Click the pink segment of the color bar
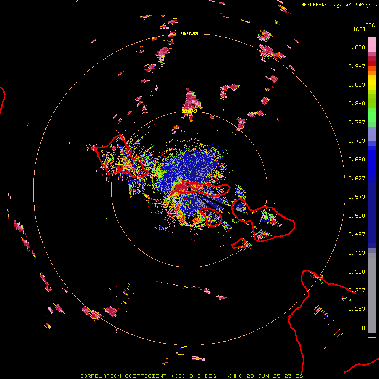 (372, 45)
